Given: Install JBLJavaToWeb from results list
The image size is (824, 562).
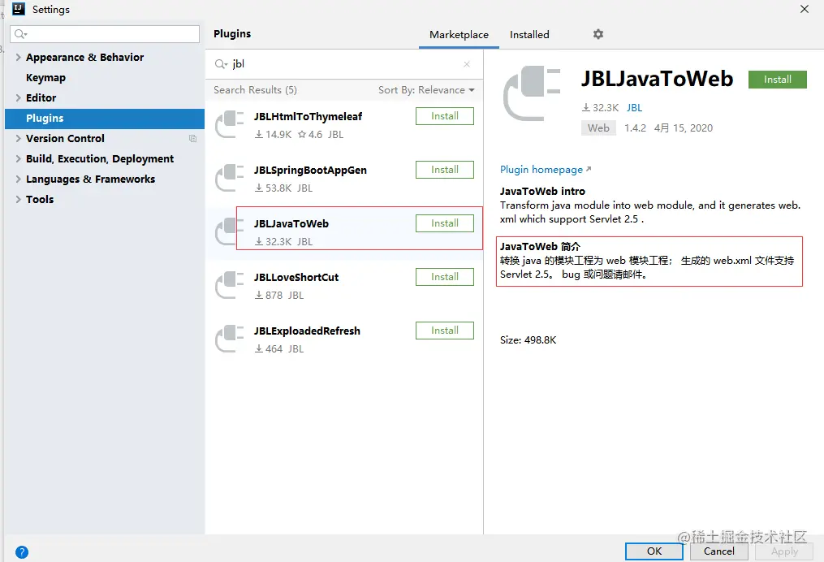Looking at the screenshot, I should point(445,223).
